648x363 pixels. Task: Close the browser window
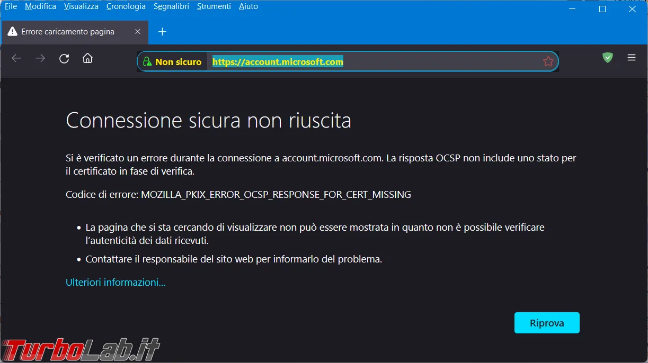[x=632, y=9]
